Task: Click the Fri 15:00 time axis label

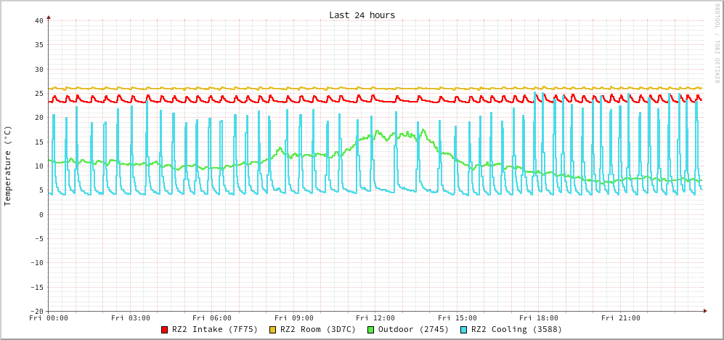Action: click(457, 317)
